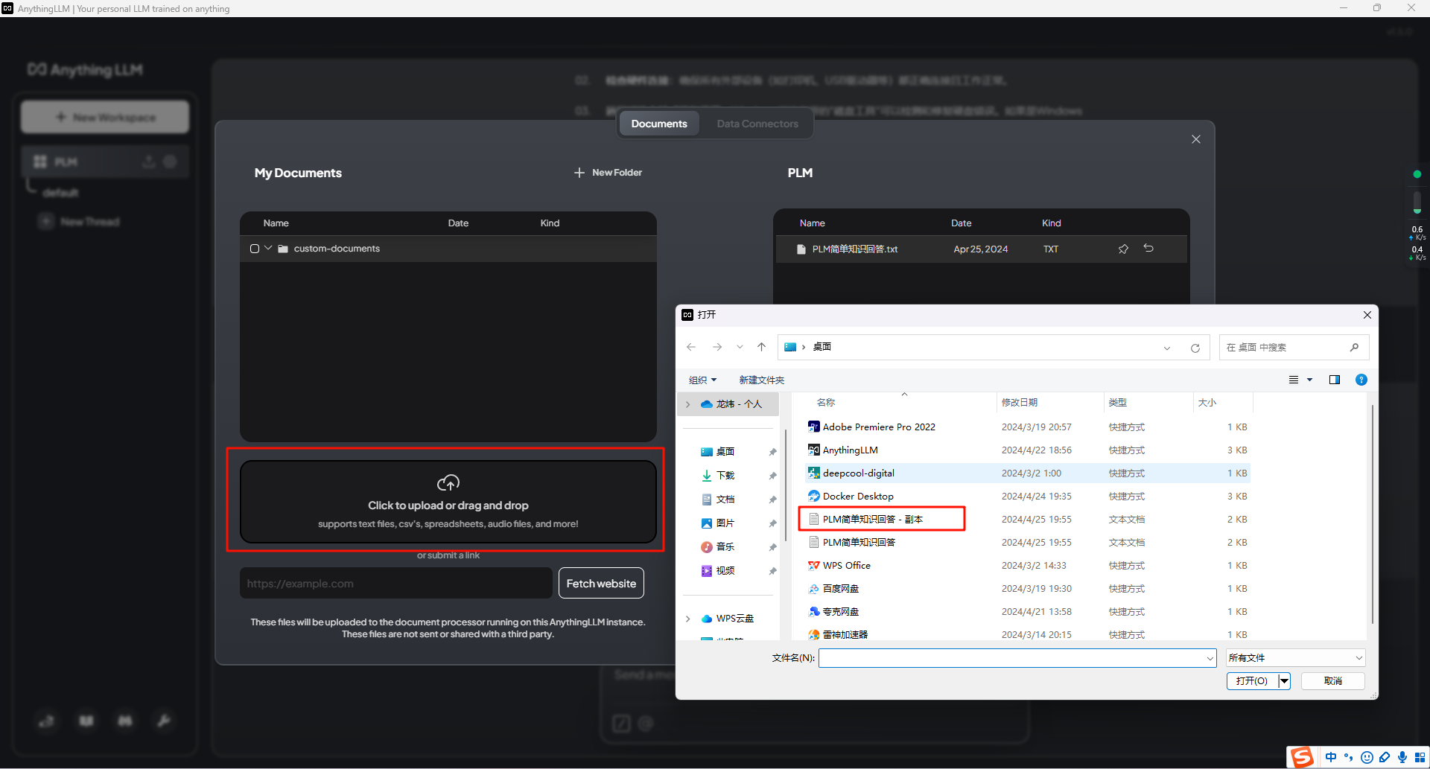This screenshot has width=1430, height=769.
Task: Select PLM简单知识回答 - 副本 text file
Action: 1027,520
